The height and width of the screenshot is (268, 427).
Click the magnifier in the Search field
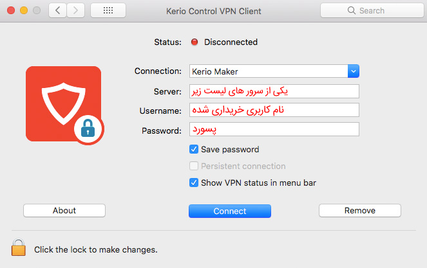(x=352, y=11)
